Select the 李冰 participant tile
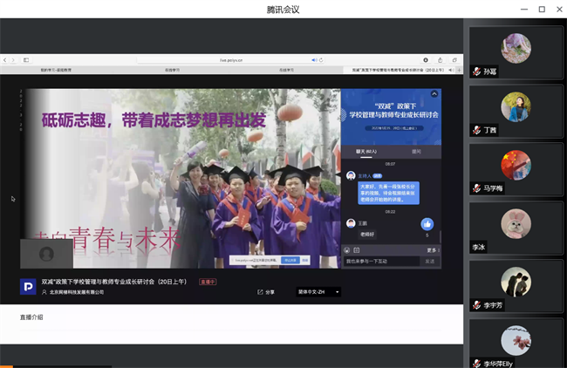This screenshot has height=368, width=567. 516,228
